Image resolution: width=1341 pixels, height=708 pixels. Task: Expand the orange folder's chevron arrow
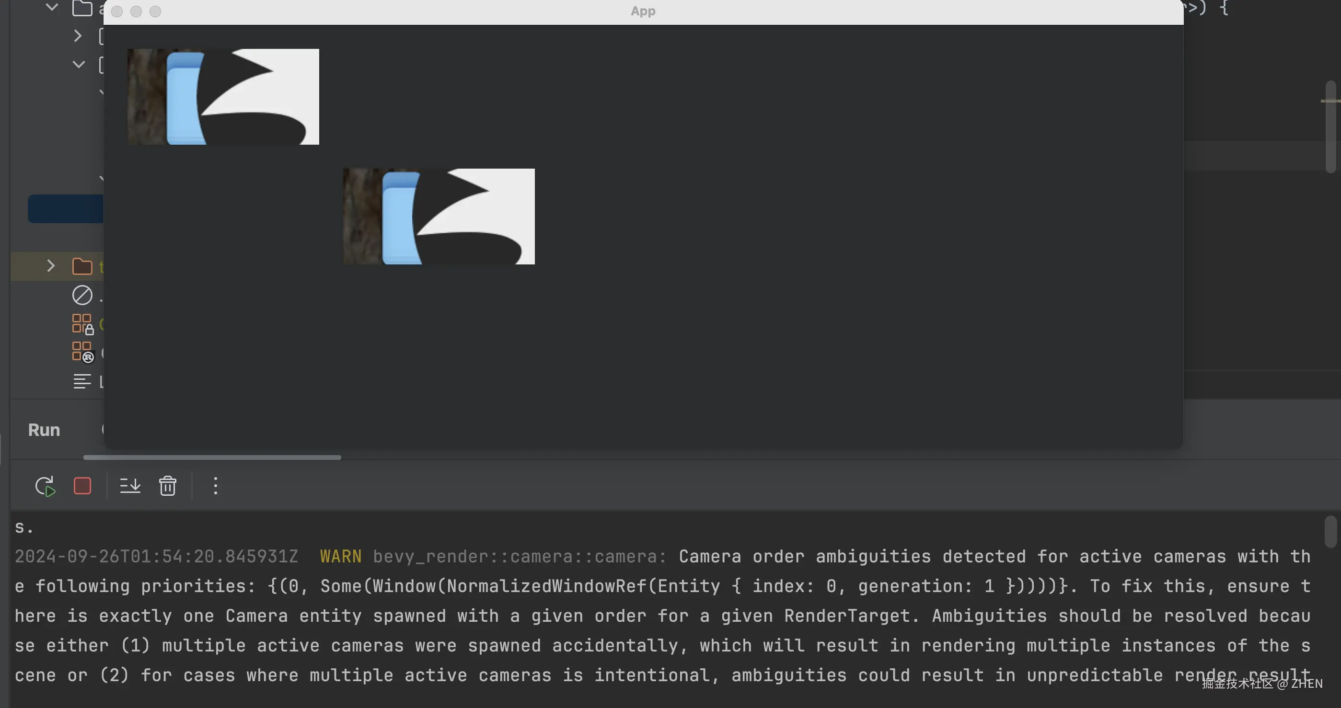(50, 266)
